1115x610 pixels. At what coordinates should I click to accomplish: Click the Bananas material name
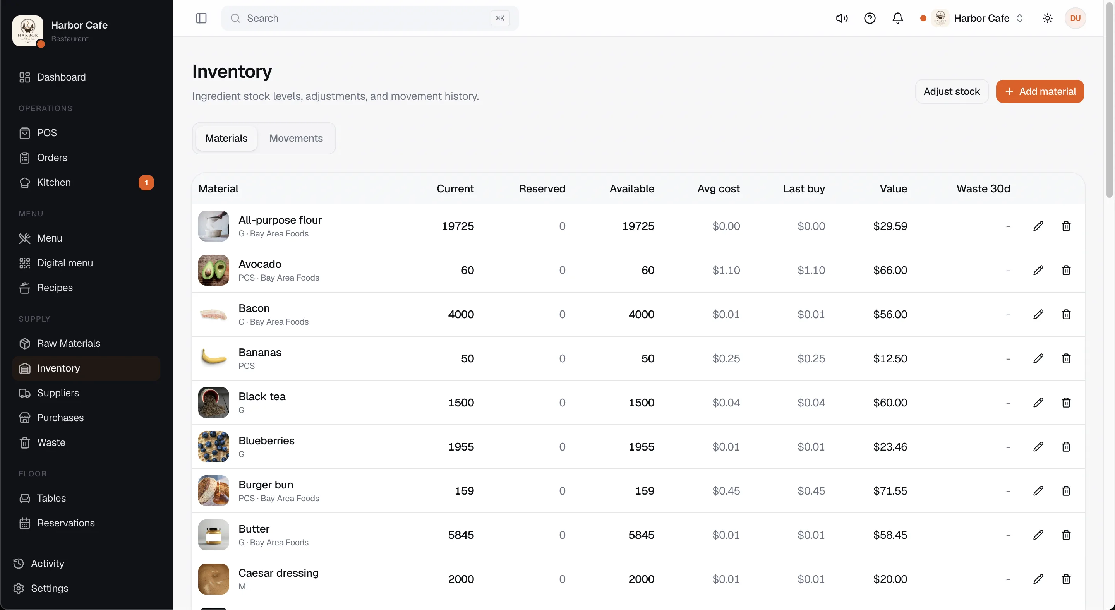(x=260, y=353)
